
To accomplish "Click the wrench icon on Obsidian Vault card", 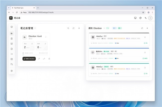I will coord(39,59).
